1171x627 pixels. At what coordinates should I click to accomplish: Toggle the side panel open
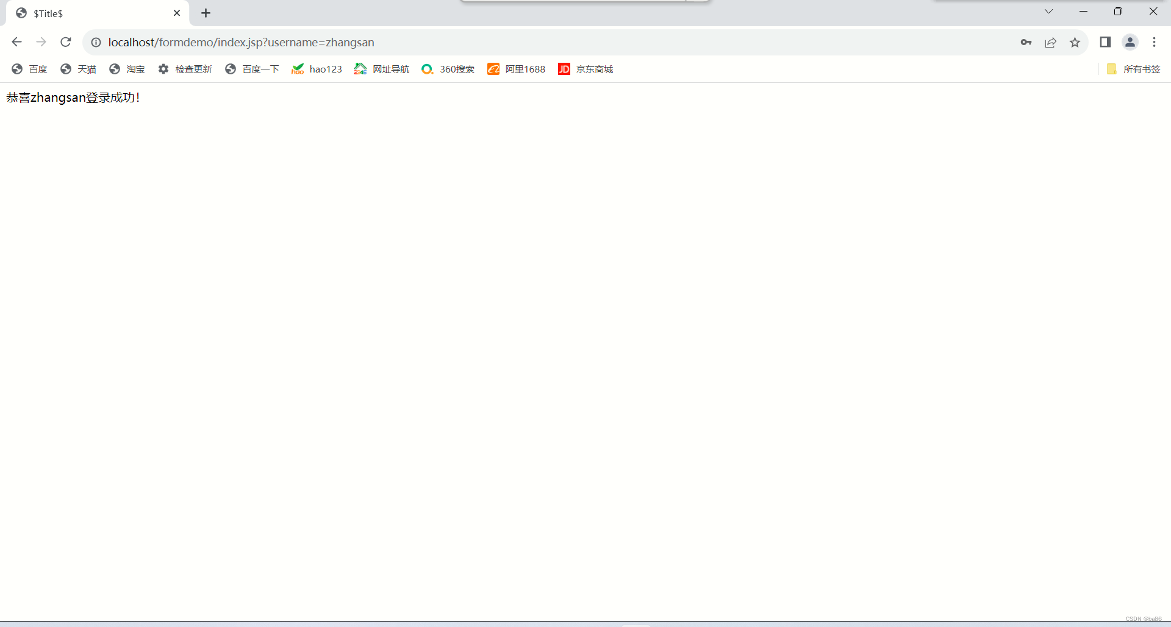point(1105,42)
